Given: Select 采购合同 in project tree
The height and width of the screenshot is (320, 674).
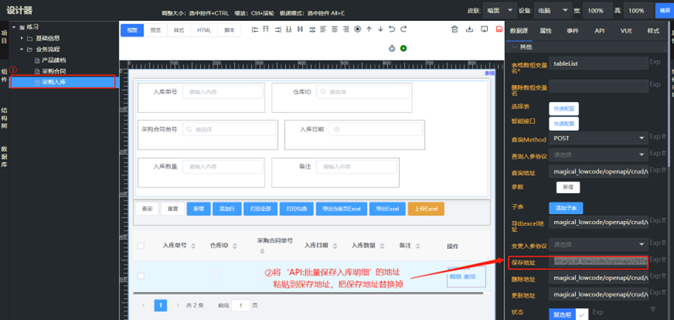Looking at the screenshot, I should click(53, 71).
